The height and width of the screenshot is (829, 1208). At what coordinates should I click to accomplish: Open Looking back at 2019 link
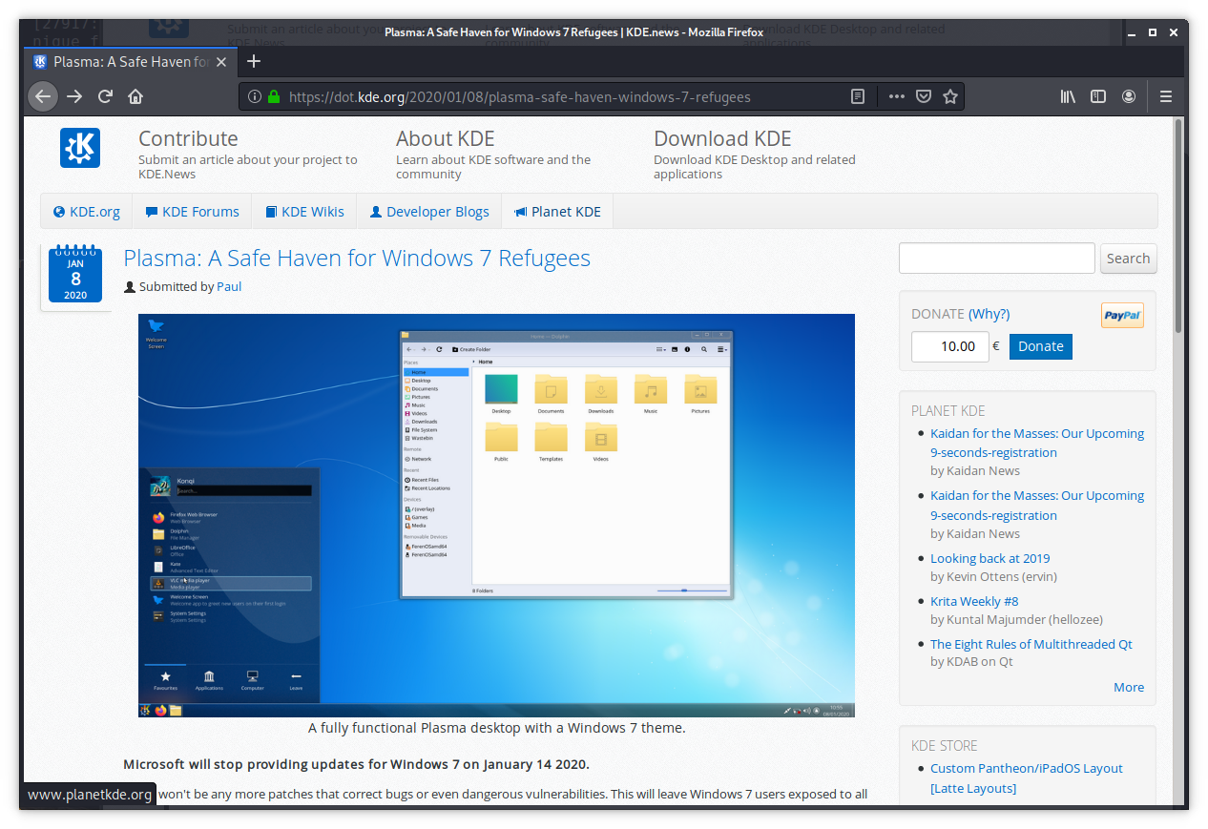pyautogui.click(x=990, y=558)
